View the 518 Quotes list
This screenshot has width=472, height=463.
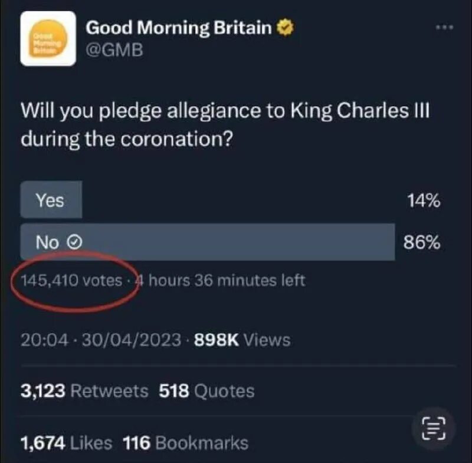[x=206, y=391]
